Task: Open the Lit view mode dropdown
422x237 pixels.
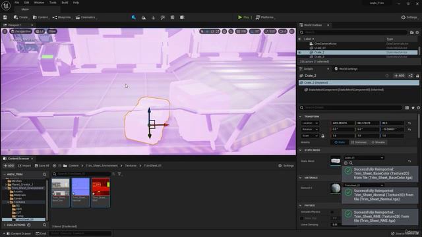Action: coord(40,32)
